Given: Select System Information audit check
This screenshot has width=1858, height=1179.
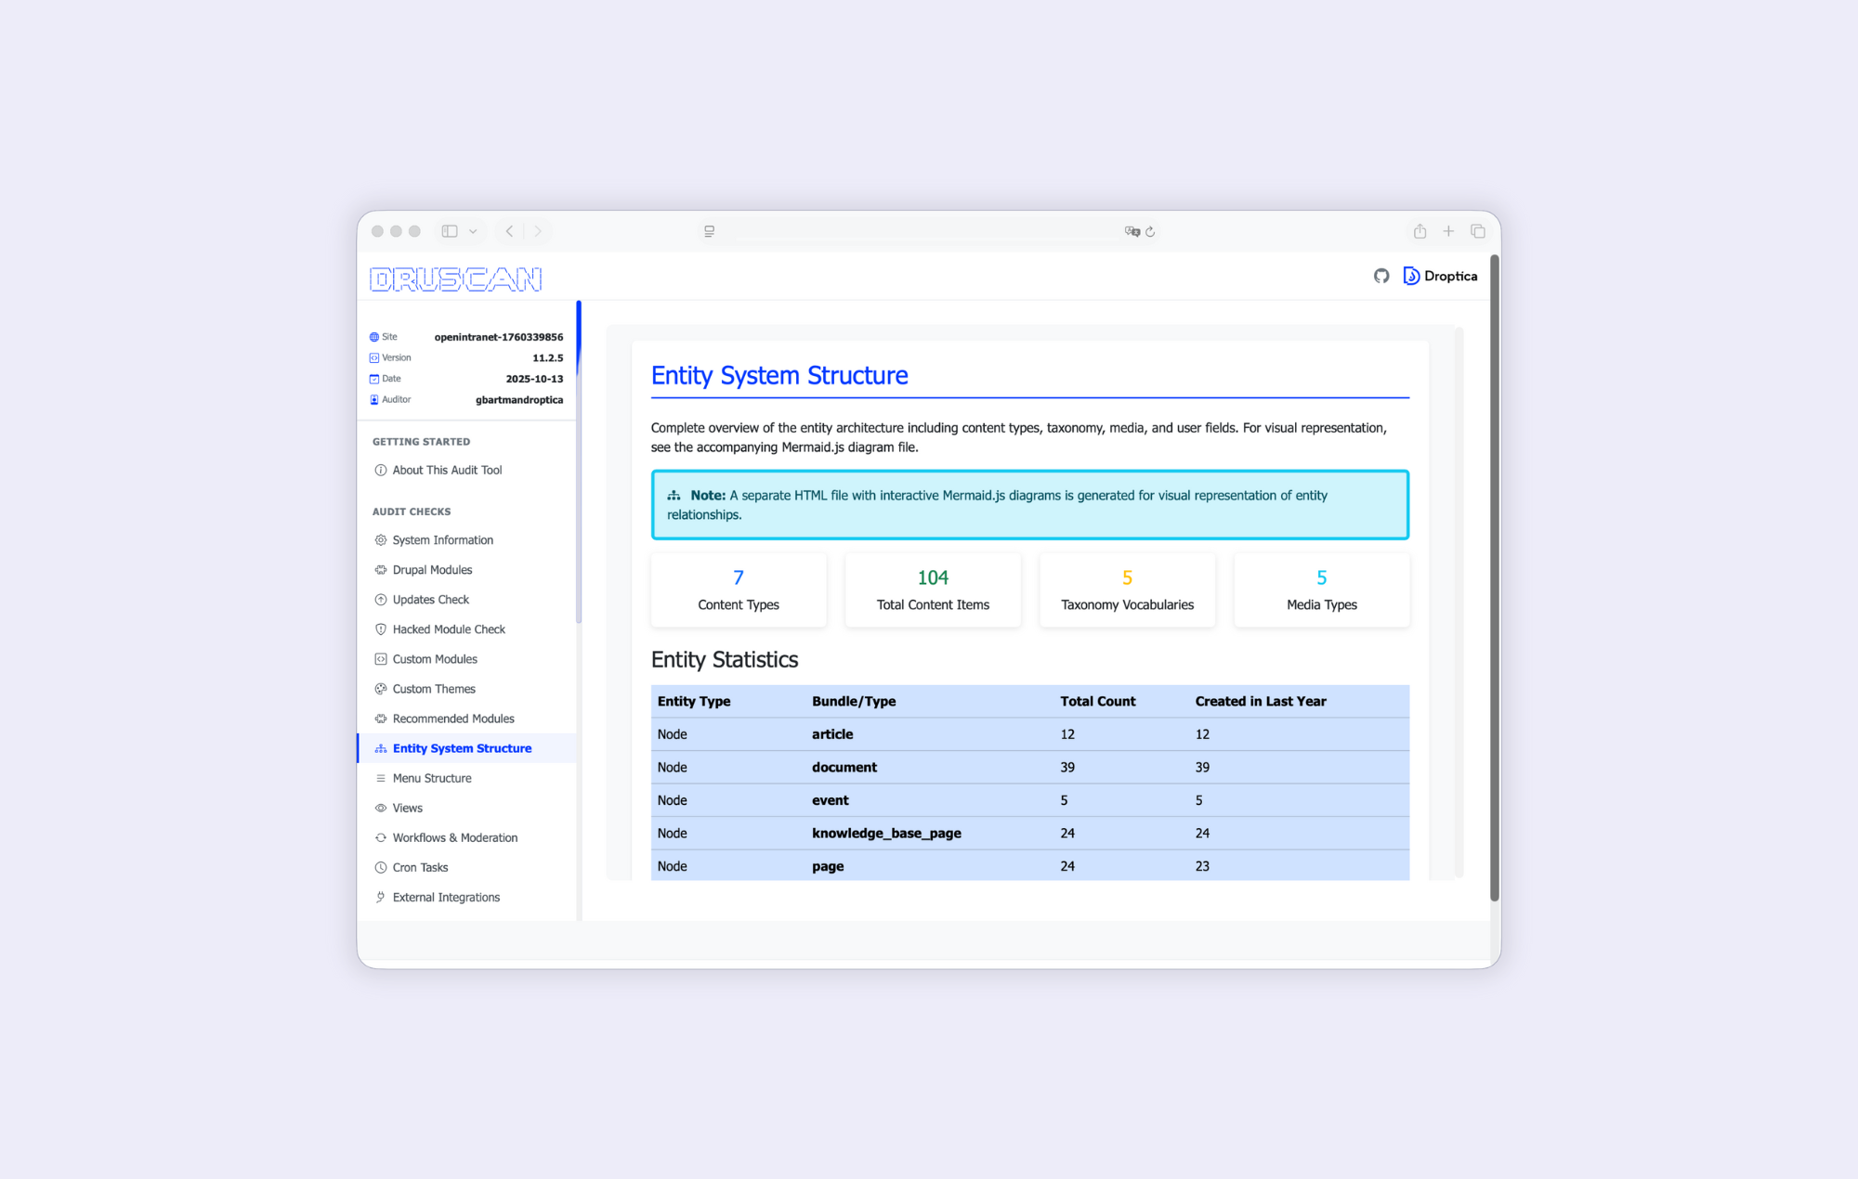Looking at the screenshot, I should (x=442, y=539).
